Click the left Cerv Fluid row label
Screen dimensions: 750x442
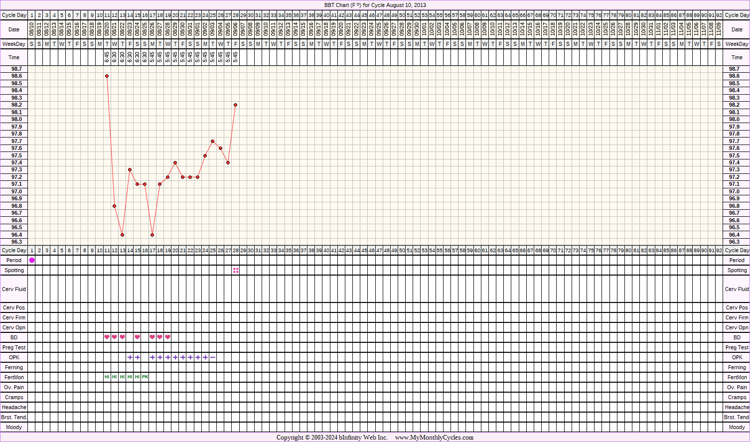click(14, 289)
